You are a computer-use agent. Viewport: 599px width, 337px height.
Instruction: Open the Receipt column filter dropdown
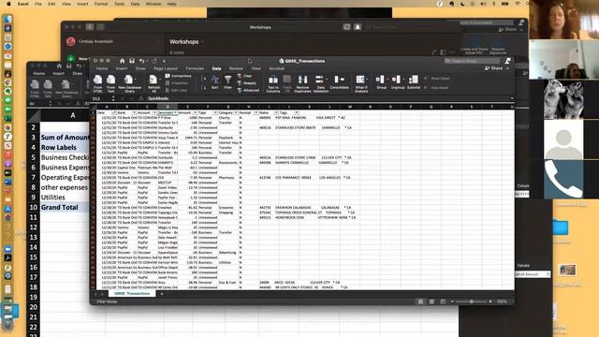click(256, 112)
